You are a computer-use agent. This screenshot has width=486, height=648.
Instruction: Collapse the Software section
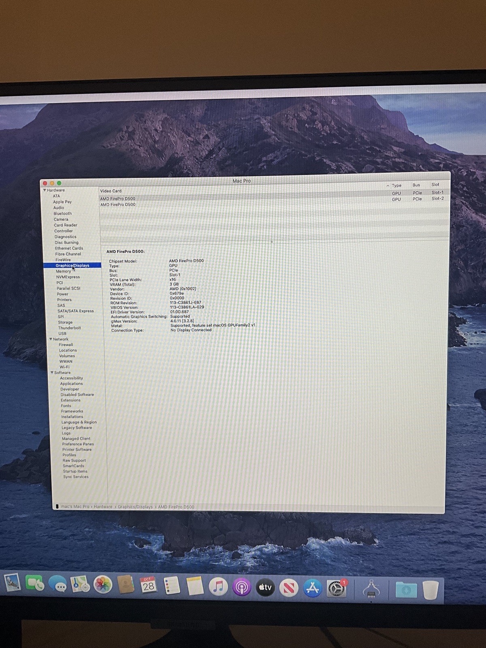(52, 372)
